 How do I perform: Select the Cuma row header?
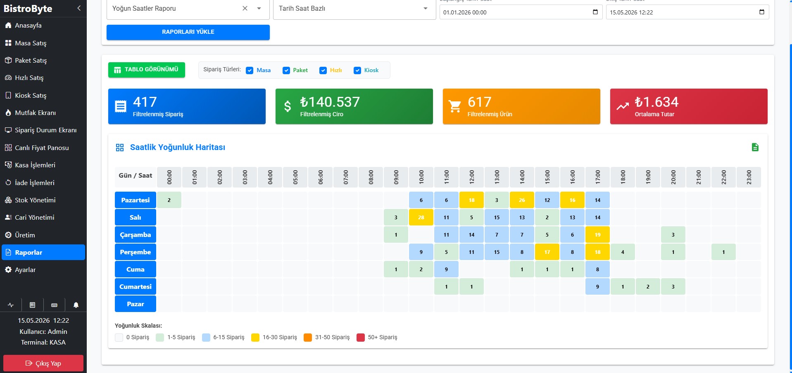coord(136,269)
